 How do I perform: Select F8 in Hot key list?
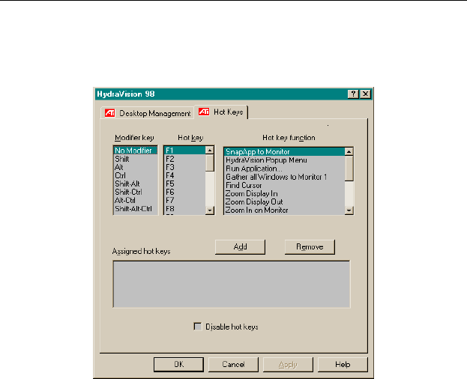[x=185, y=208]
